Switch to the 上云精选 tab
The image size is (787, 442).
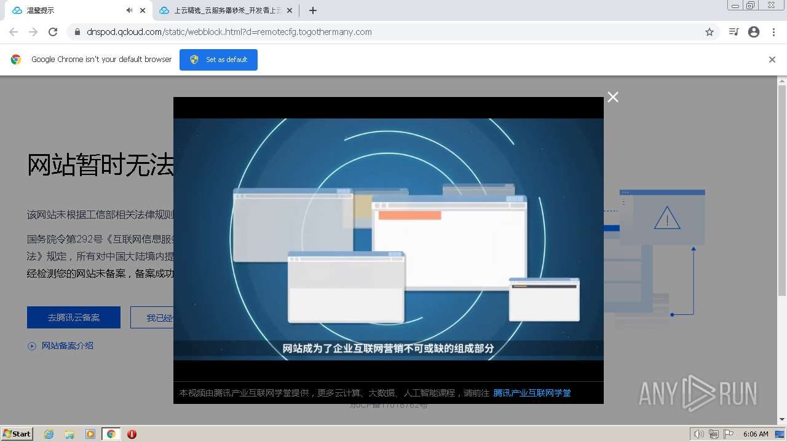[225, 10]
